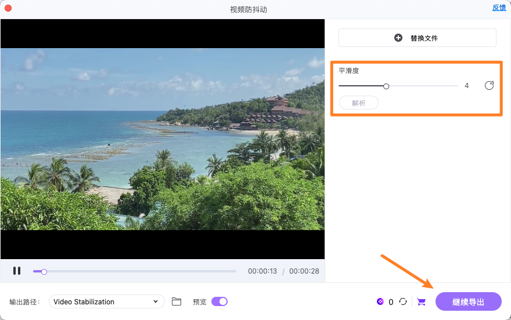Click the purple credits coin icon
The image size is (511, 320).
pyautogui.click(x=380, y=301)
